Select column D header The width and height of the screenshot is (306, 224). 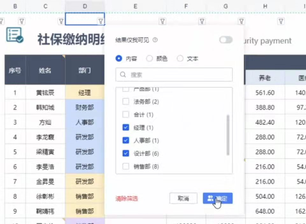[85, 6]
